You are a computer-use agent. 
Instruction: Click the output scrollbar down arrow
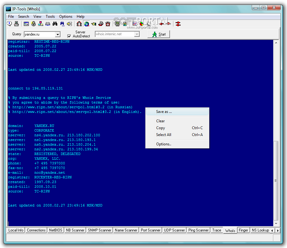pos(276,224)
